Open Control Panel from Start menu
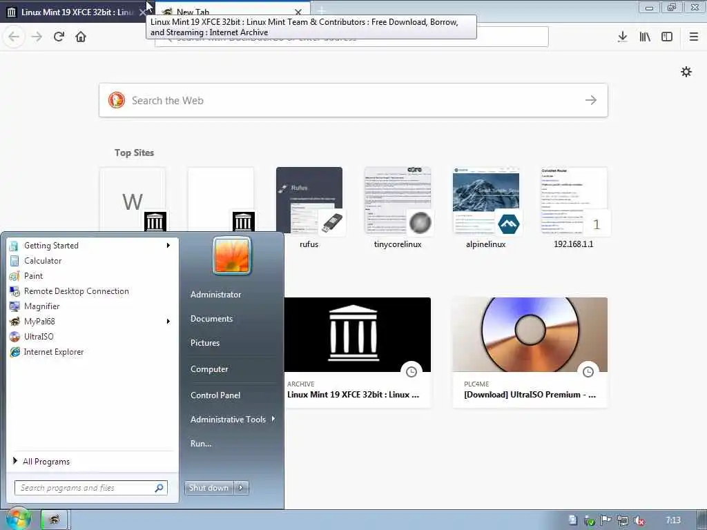Viewport: 707px width, 530px height. click(215, 395)
